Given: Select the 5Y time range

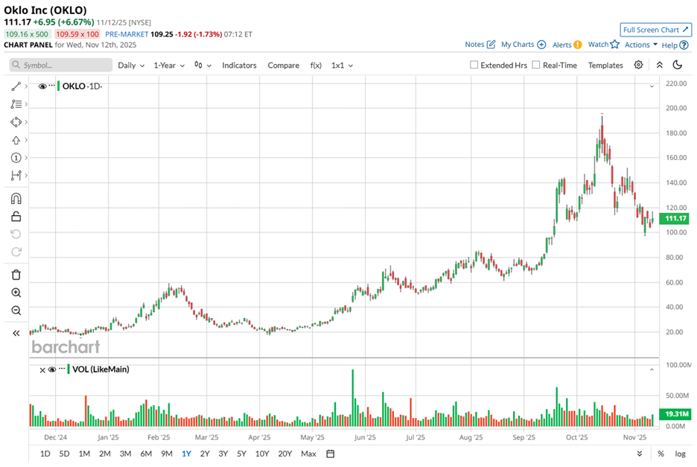Looking at the screenshot, I should (241, 454).
